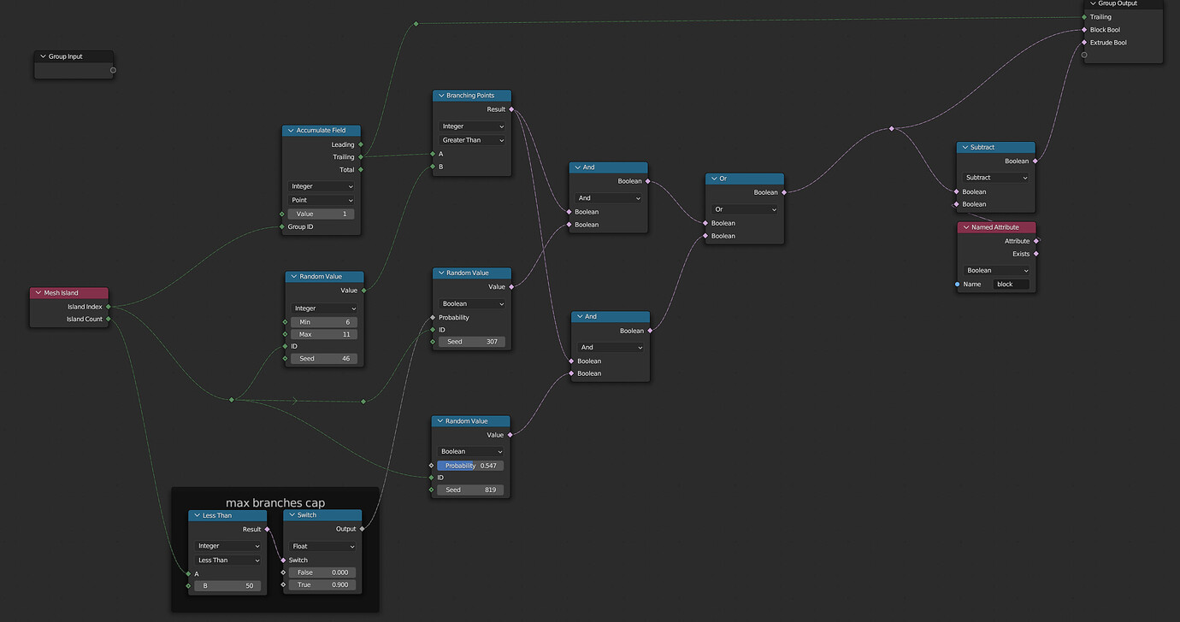Open the Greater Than operation dropdown
This screenshot has width=1180, height=622.
(472, 140)
